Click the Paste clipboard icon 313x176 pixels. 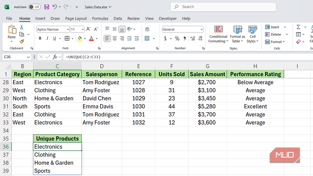click(x=12, y=30)
